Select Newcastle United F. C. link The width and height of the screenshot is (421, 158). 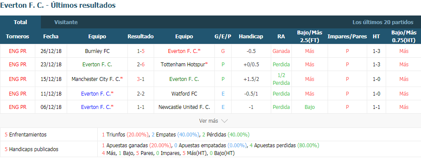click(184, 107)
